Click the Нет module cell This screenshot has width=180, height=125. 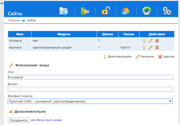click(x=64, y=41)
